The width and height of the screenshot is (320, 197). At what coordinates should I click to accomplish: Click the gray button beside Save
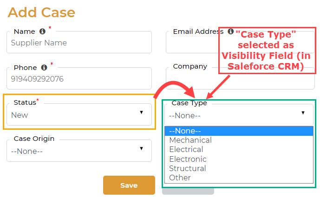click(x=188, y=191)
